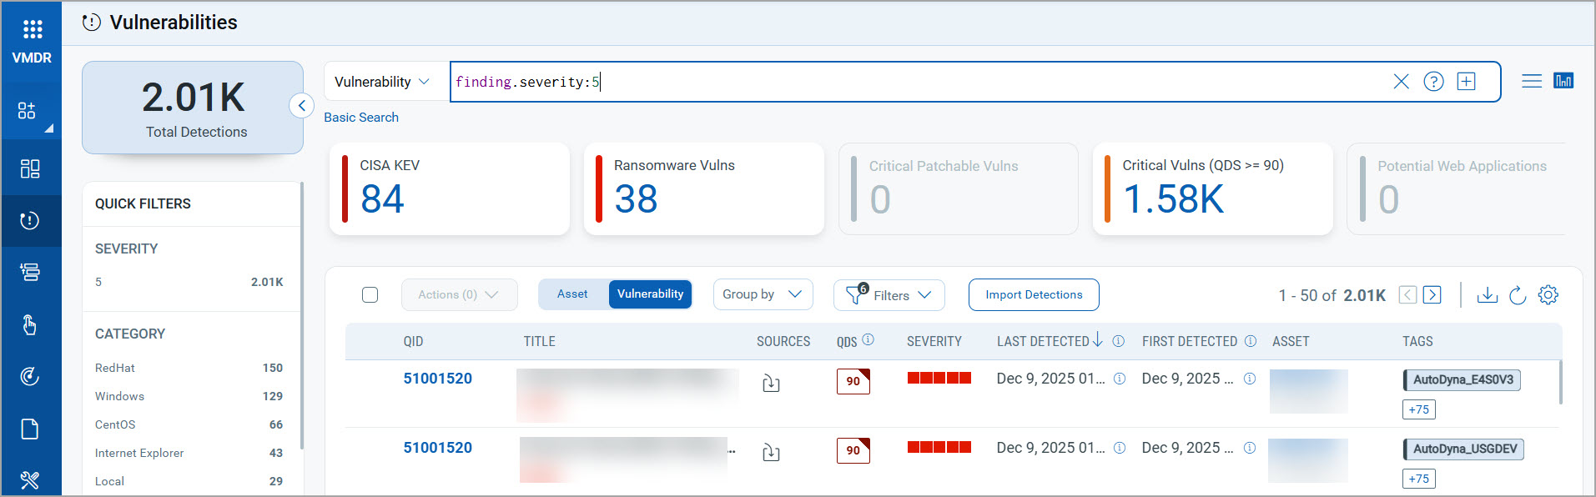Sort by the QID column header
This screenshot has width=1596, height=497.
pyautogui.click(x=414, y=341)
